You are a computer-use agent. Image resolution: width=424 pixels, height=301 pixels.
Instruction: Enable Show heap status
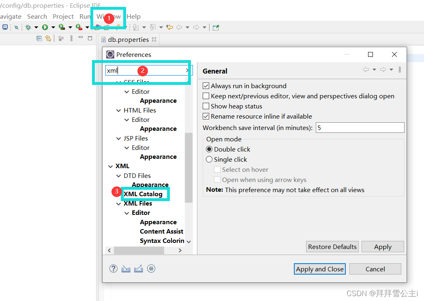click(x=206, y=106)
